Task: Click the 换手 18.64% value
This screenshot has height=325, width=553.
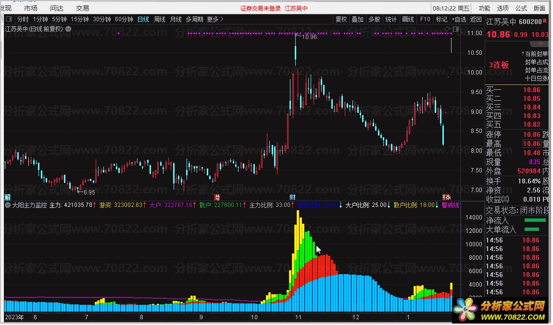Action: [529, 181]
